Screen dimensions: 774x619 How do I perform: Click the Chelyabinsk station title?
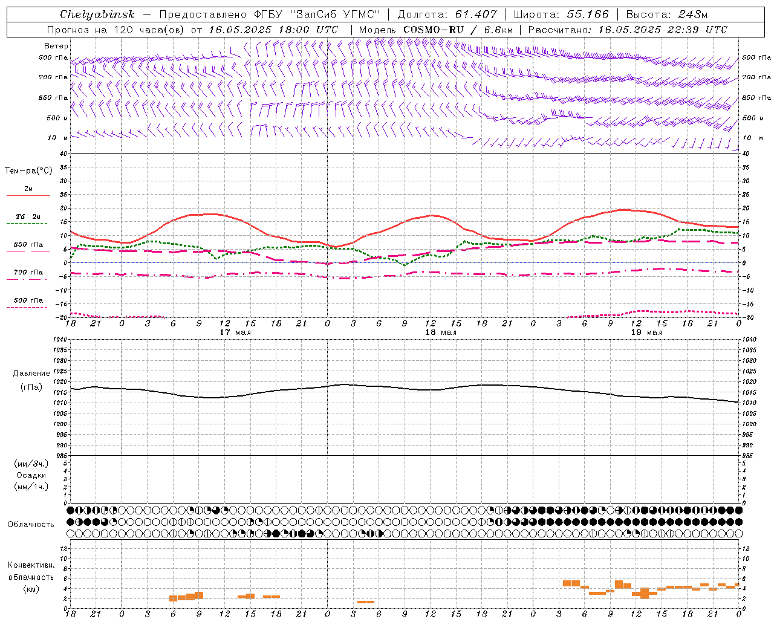97,15
